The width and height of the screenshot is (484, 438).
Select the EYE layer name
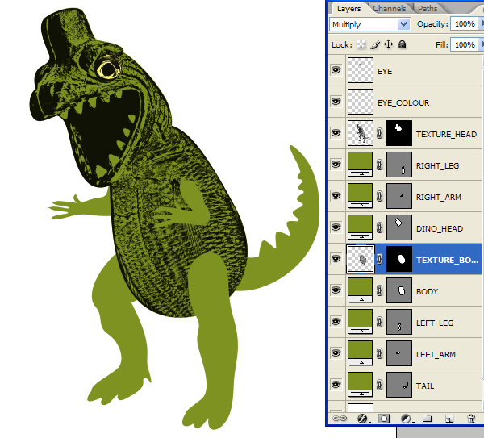click(x=385, y=71)
